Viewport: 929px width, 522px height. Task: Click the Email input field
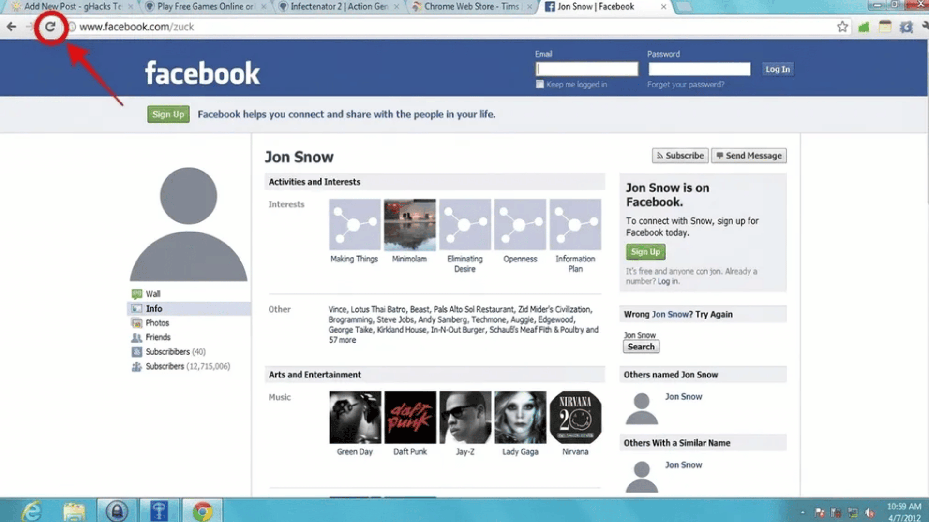[x=586, y=69]
